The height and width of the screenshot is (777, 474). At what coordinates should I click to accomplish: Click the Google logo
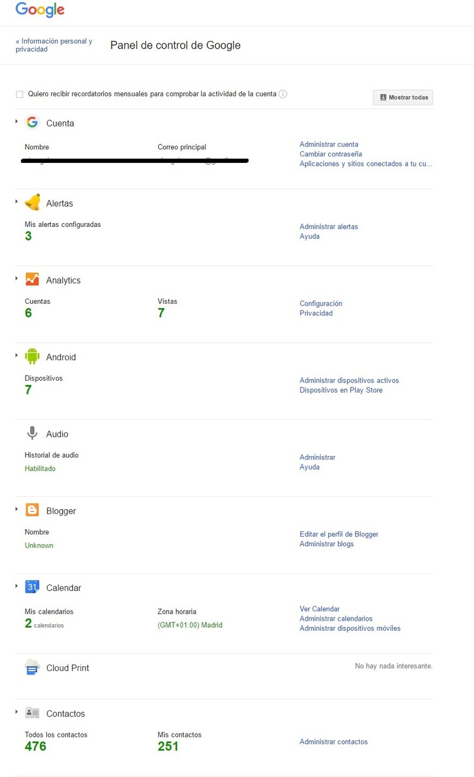[x=40, y=10]
